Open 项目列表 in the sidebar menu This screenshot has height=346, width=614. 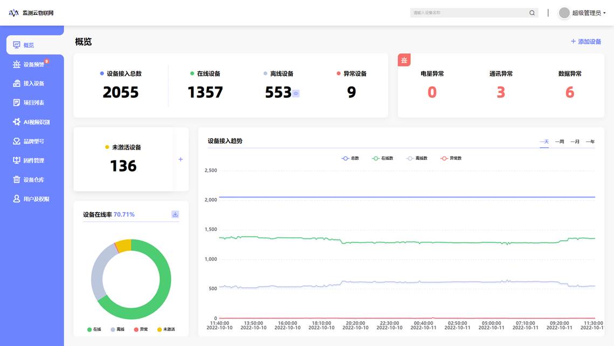pos(33,103)
